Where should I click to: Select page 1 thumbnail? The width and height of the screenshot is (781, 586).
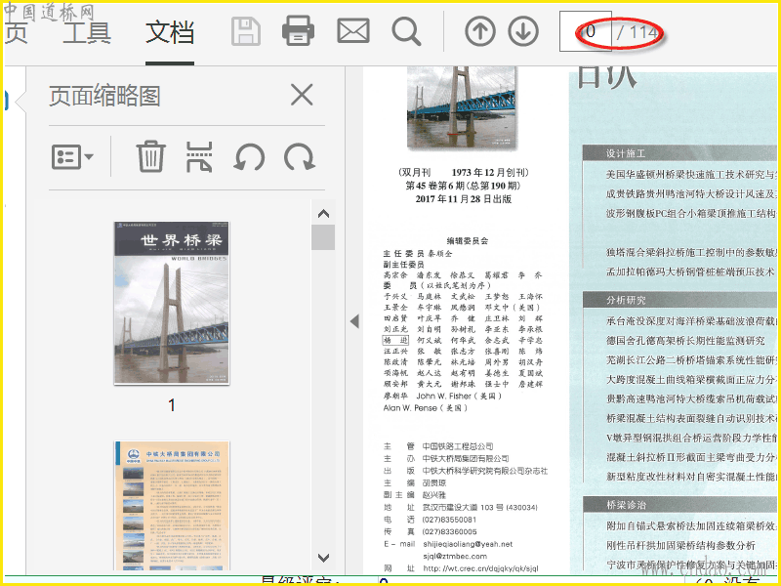tap(172, 303)
